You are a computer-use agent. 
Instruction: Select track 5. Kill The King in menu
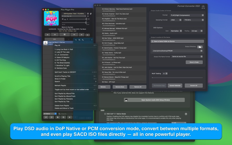click(75, 60)
